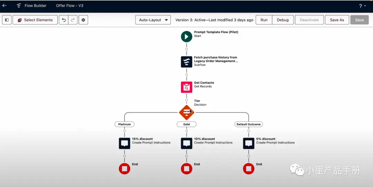Add element below Gold outcome
373x187 pixels.
tap(186, 131)
